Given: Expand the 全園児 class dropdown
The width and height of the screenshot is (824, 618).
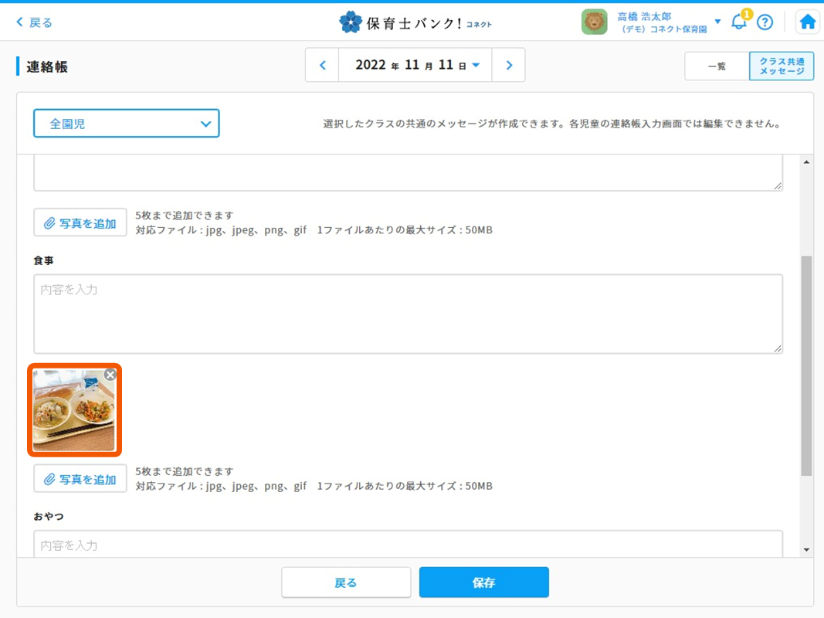Looking at the screenshot, I should coord(127,124).
